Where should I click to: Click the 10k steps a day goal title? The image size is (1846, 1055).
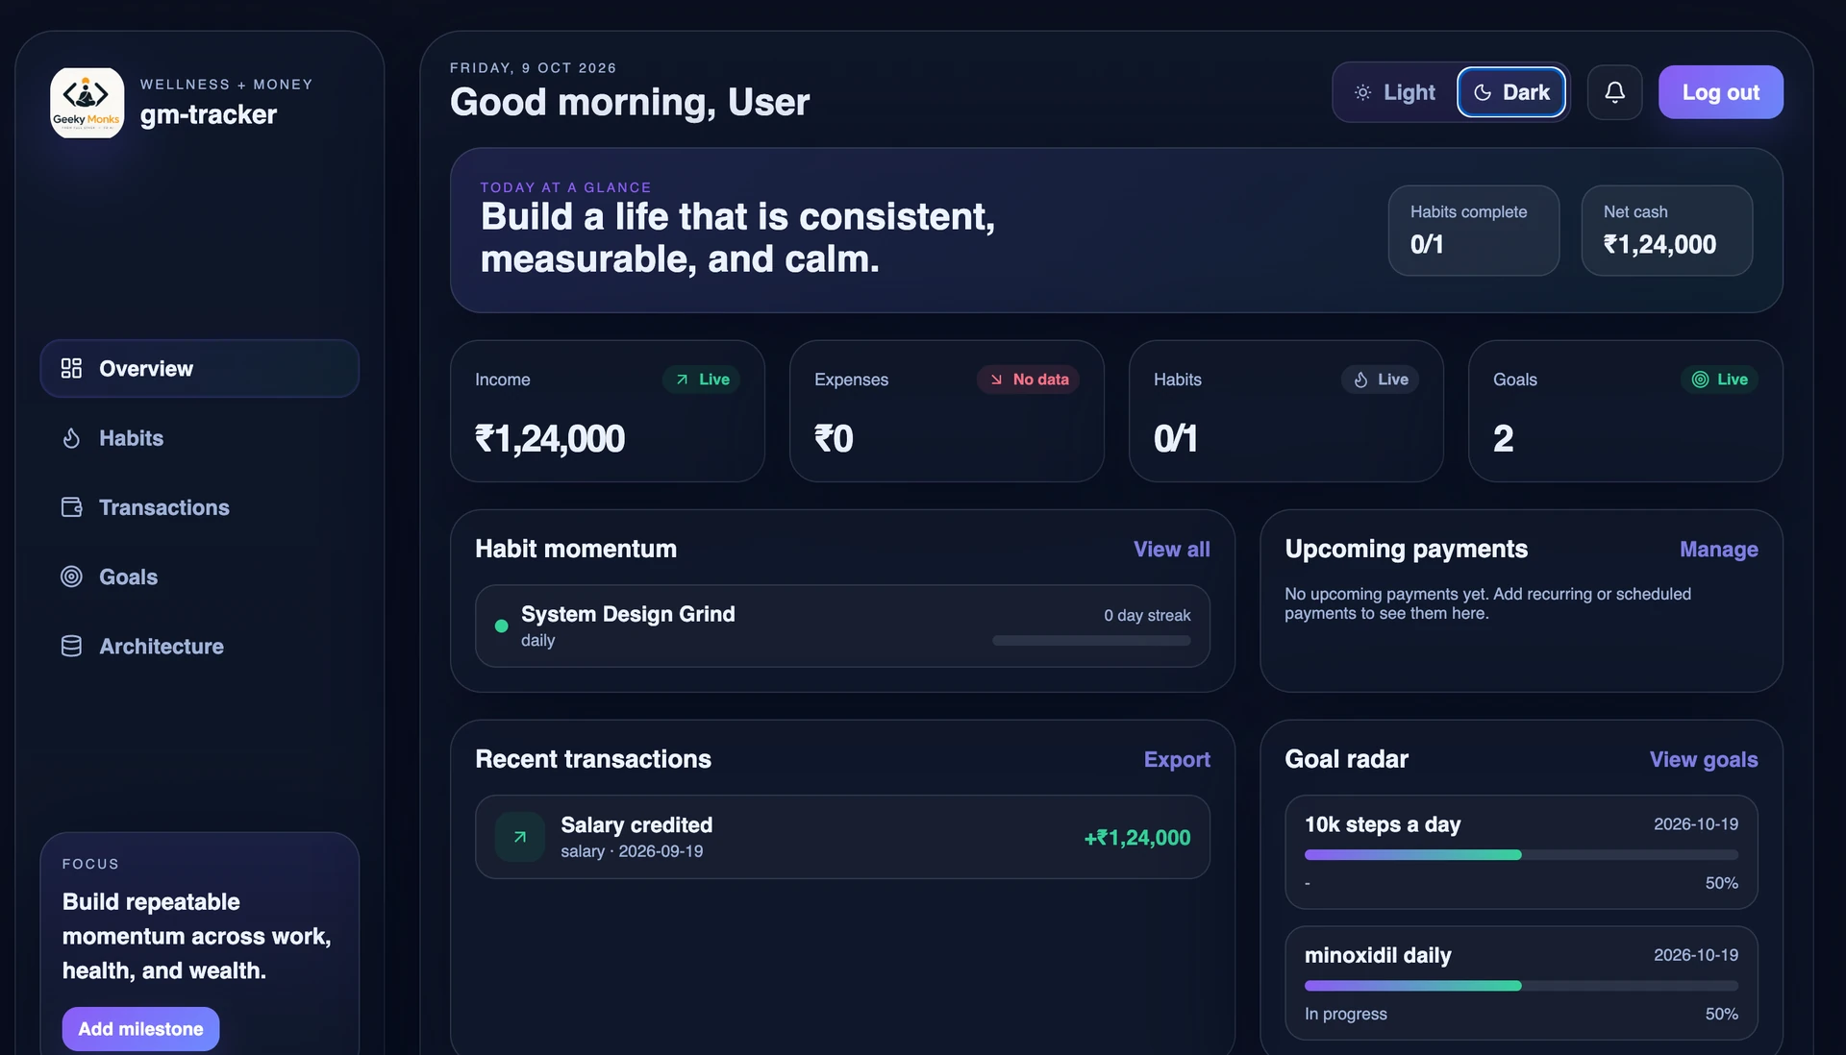[x=1383, y=824]
